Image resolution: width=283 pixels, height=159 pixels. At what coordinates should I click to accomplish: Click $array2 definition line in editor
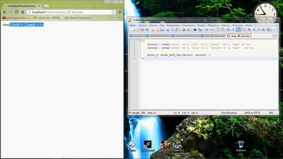click(200, 48)
